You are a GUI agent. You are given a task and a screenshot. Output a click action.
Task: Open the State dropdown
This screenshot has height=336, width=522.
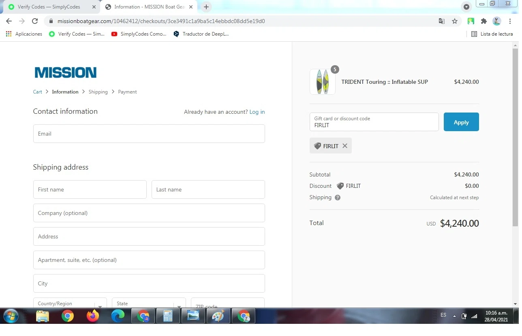[149, 303]
